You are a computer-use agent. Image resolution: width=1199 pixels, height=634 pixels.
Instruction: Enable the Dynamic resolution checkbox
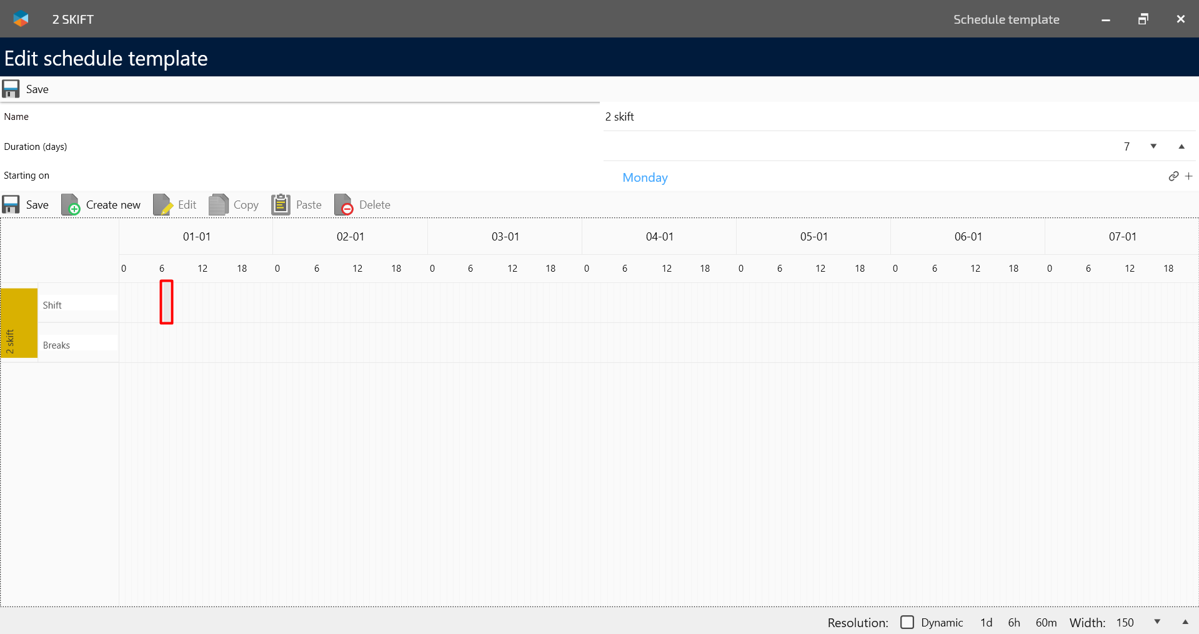coord(907,622)
